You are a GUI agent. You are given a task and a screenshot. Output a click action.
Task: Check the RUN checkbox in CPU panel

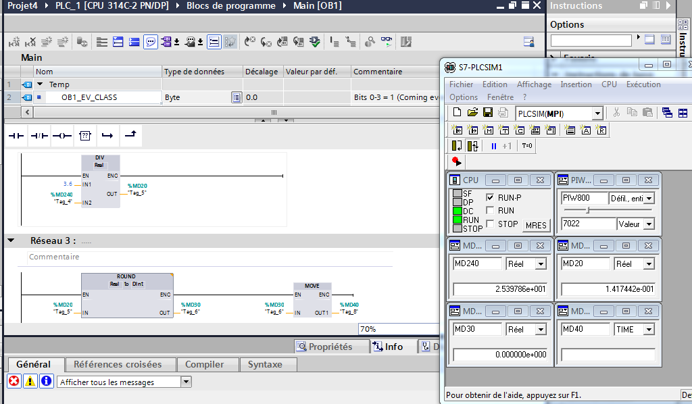click(x=491, y=211)
